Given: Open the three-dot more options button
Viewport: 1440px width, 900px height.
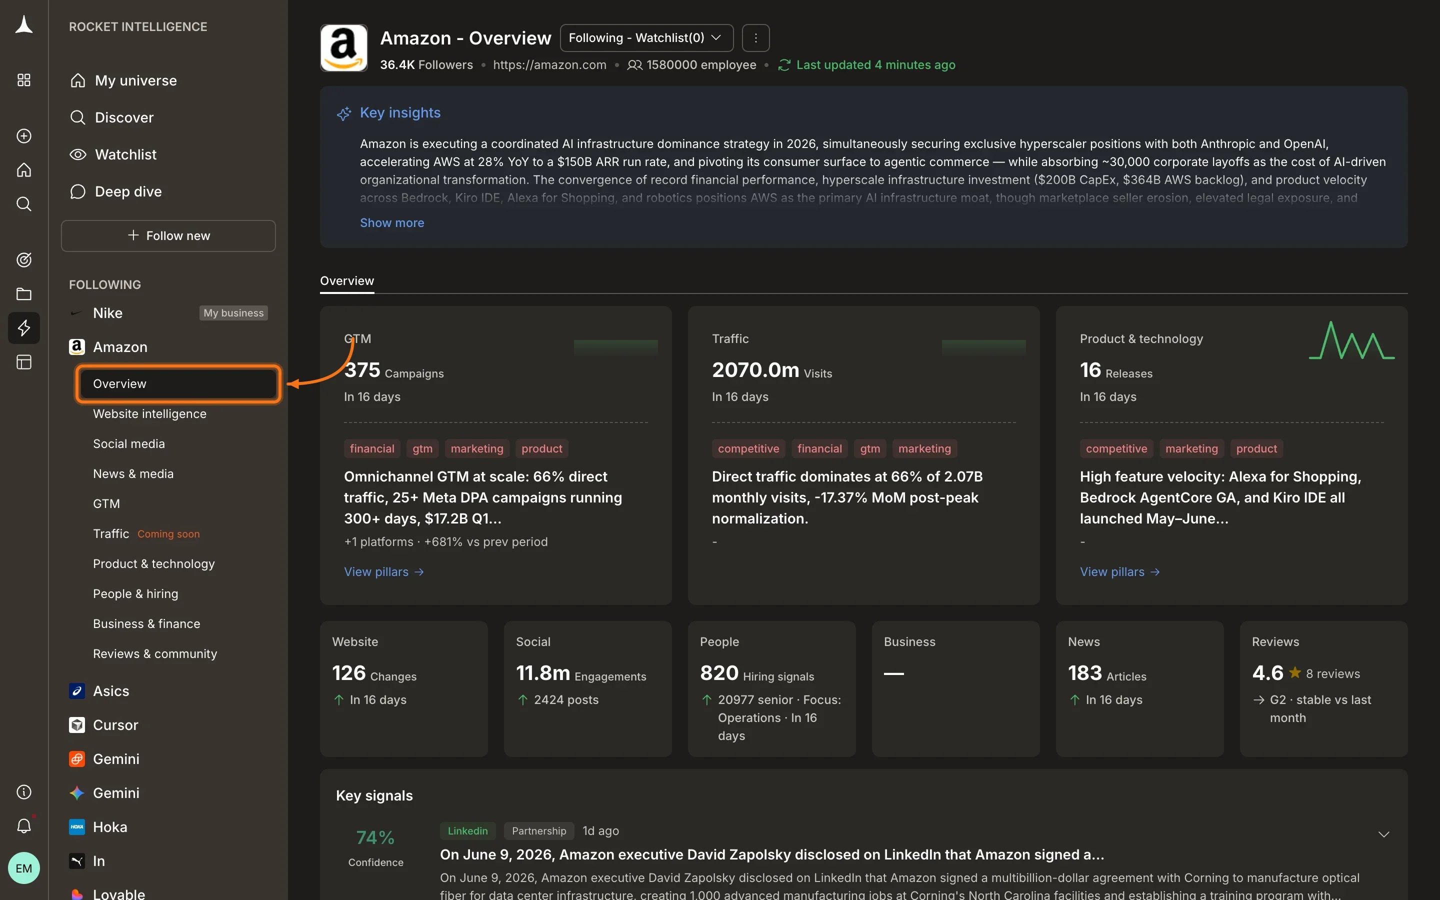Looking at the screenshot, I should [x=755, y=38].
